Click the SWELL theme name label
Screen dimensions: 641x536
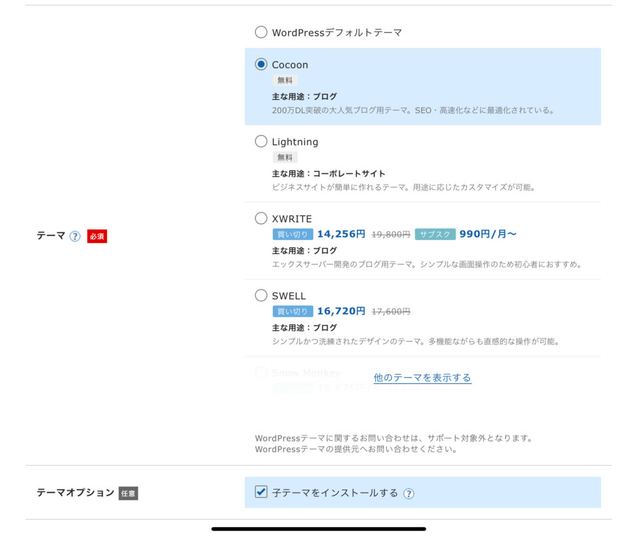(x=289, y=296)
